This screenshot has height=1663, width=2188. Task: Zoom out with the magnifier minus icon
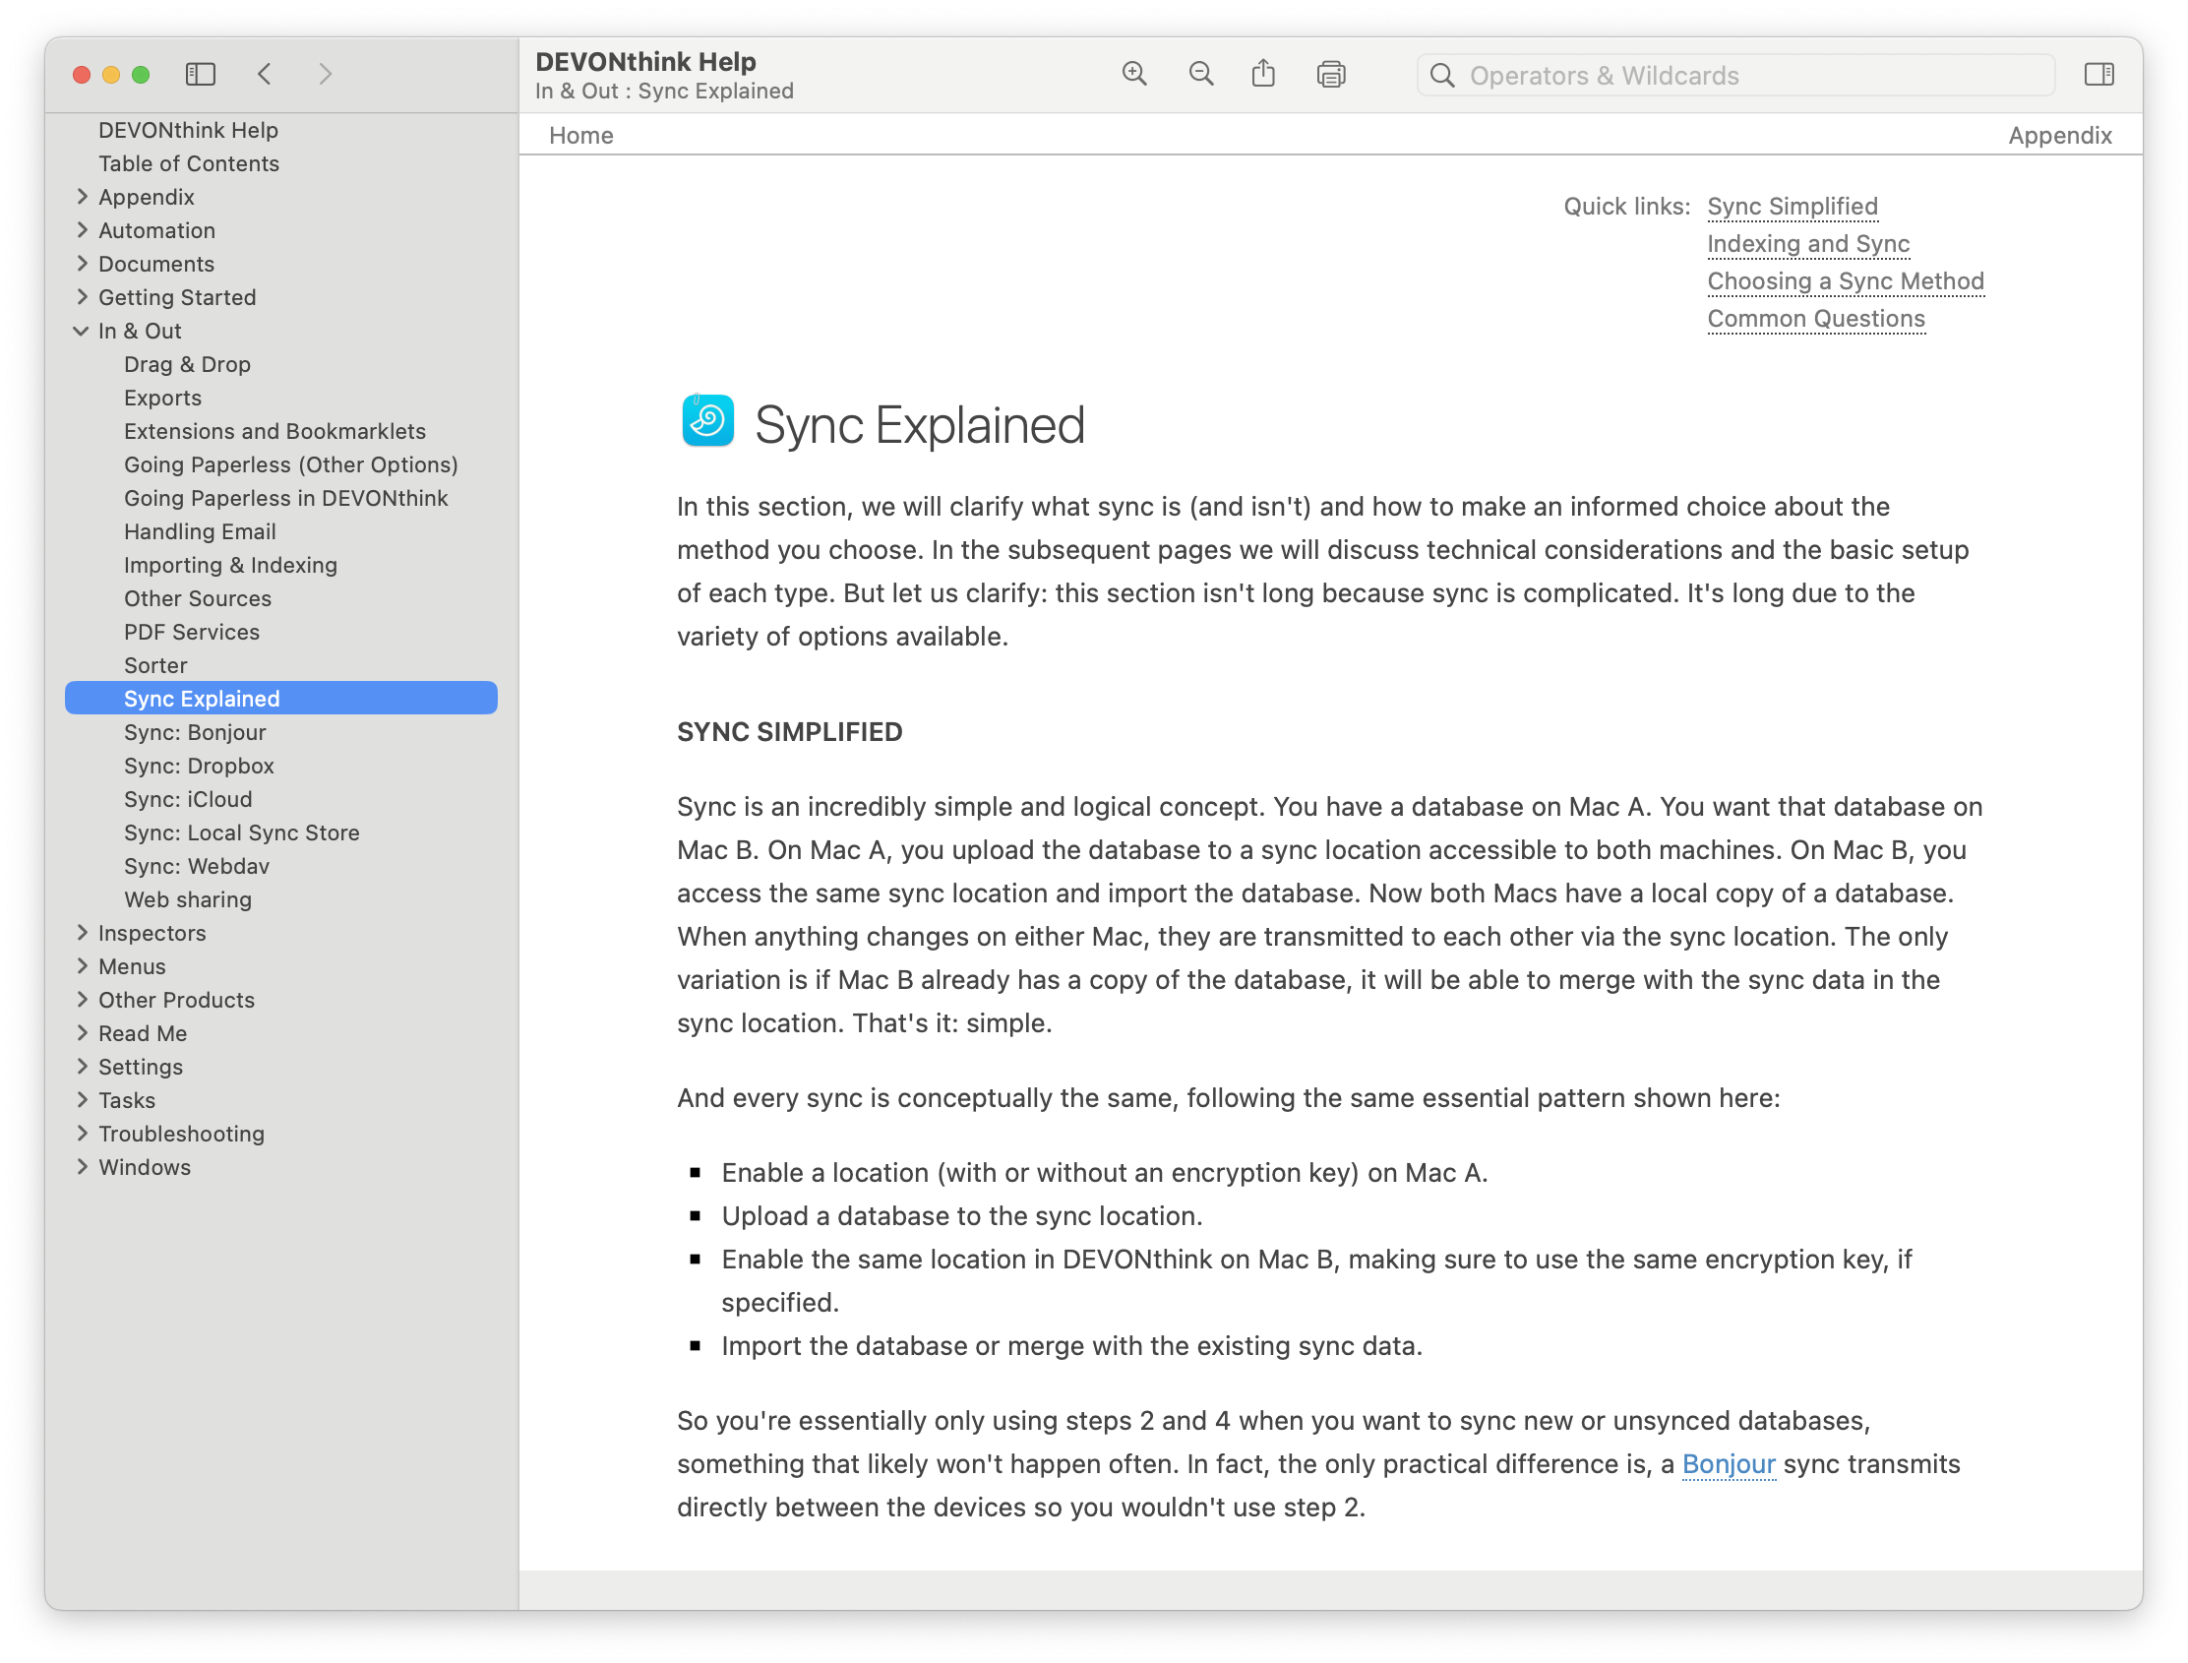[1200, 74]
